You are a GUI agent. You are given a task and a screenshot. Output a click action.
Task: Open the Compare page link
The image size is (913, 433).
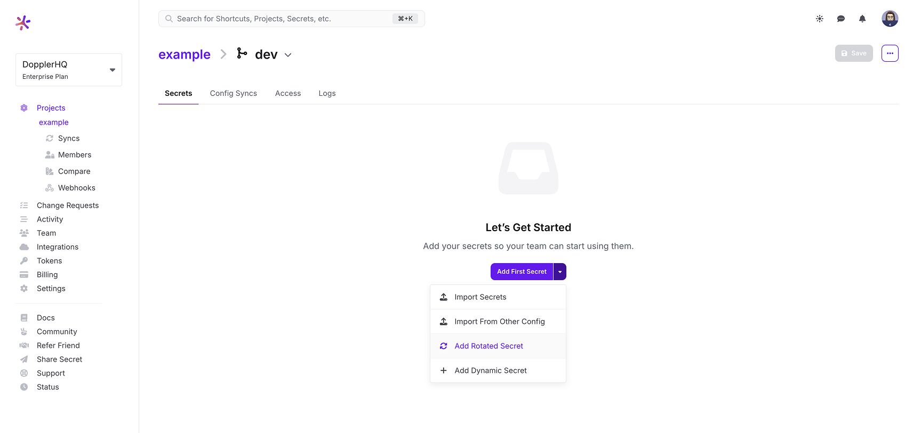(x=74, y=171)
